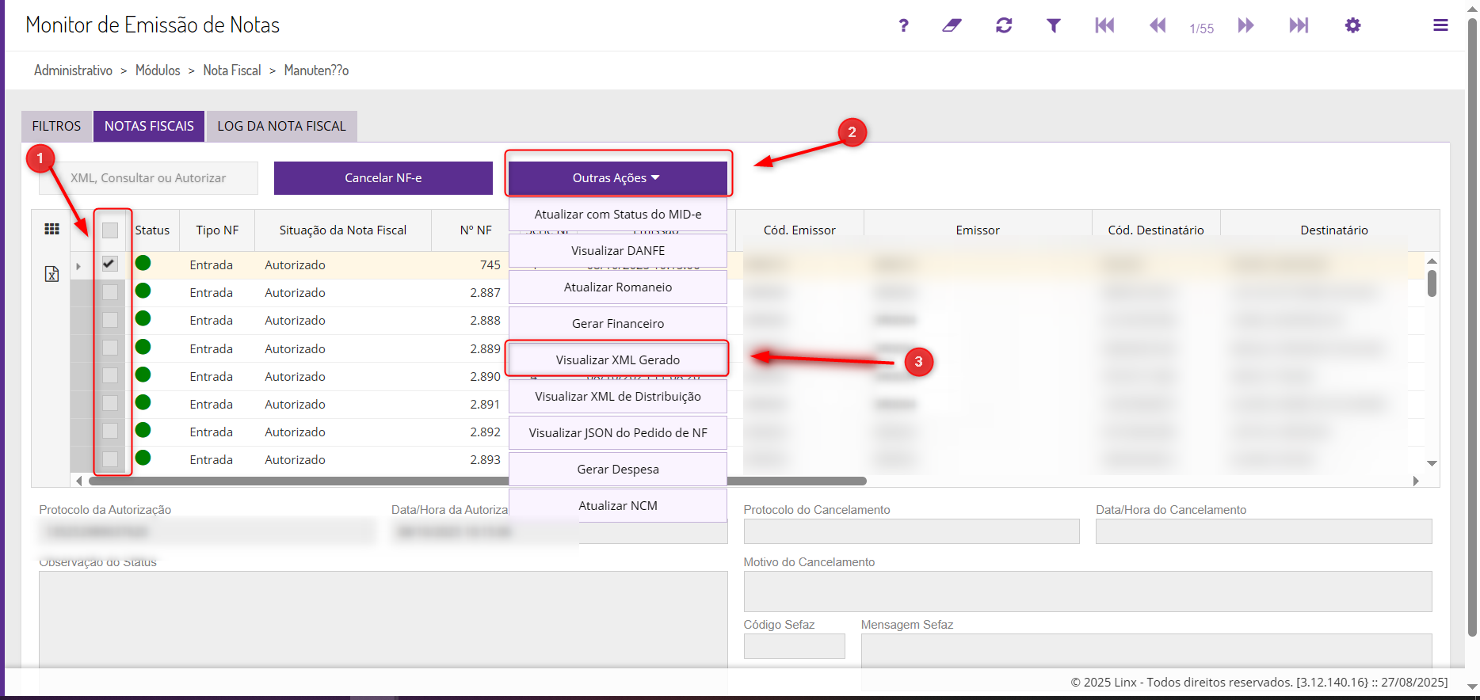Screen dimensions: 1480x700
Task: Click the eraser clear icon in toolbar
Action: click(x=952, y=25)
